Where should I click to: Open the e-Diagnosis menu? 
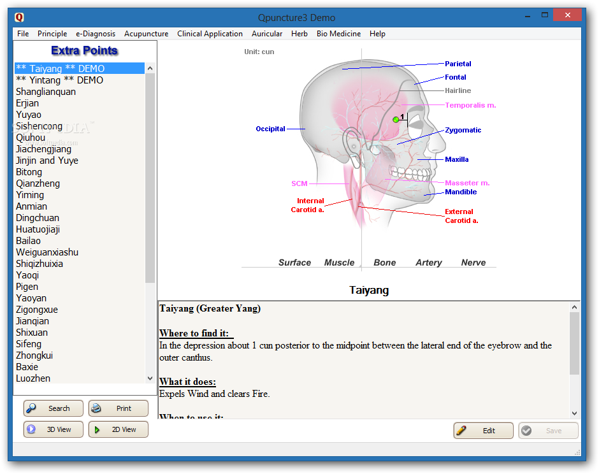point(96,34)
